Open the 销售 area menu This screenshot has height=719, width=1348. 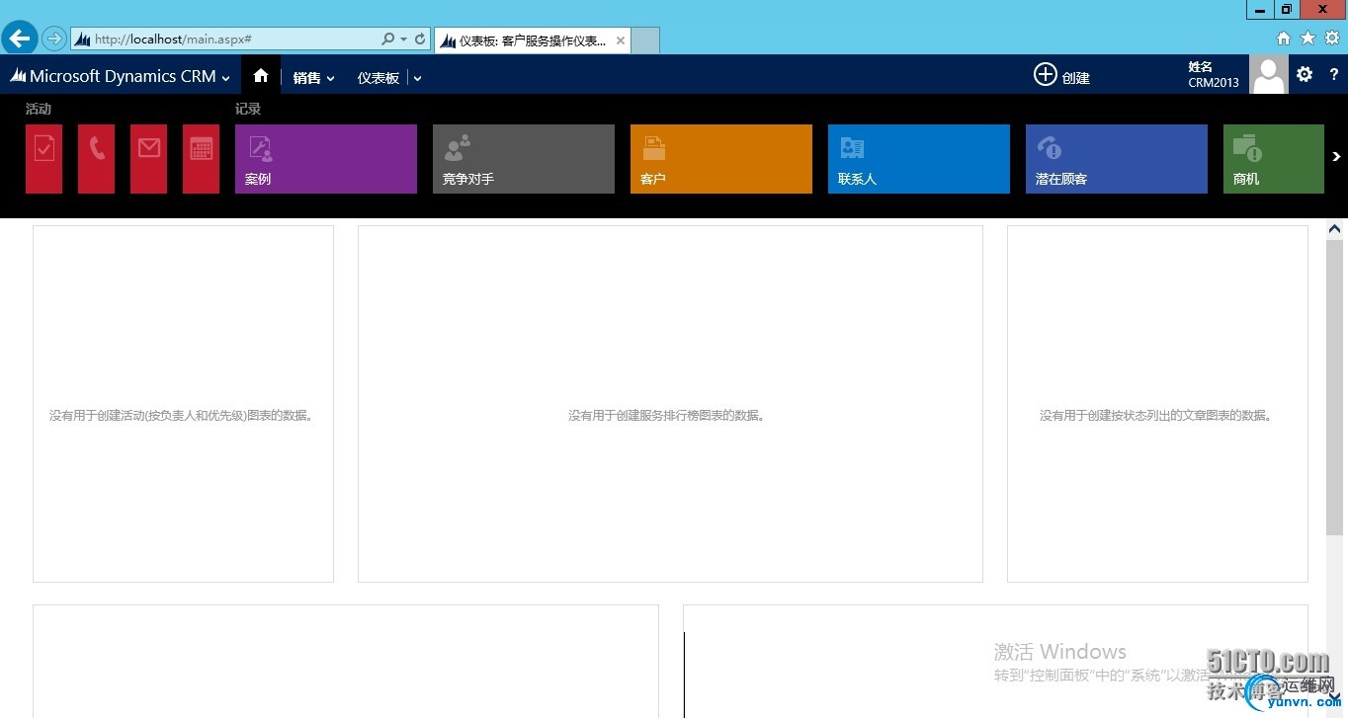pyautogui.click(x=306, y=78)
